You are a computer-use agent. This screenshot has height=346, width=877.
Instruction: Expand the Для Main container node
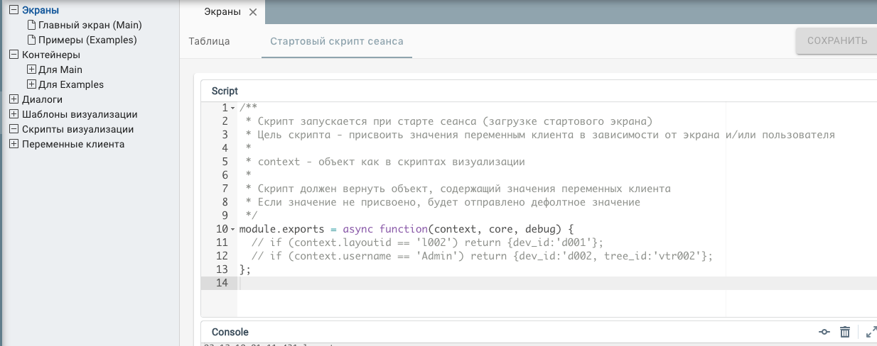click(x=31, y=69)
